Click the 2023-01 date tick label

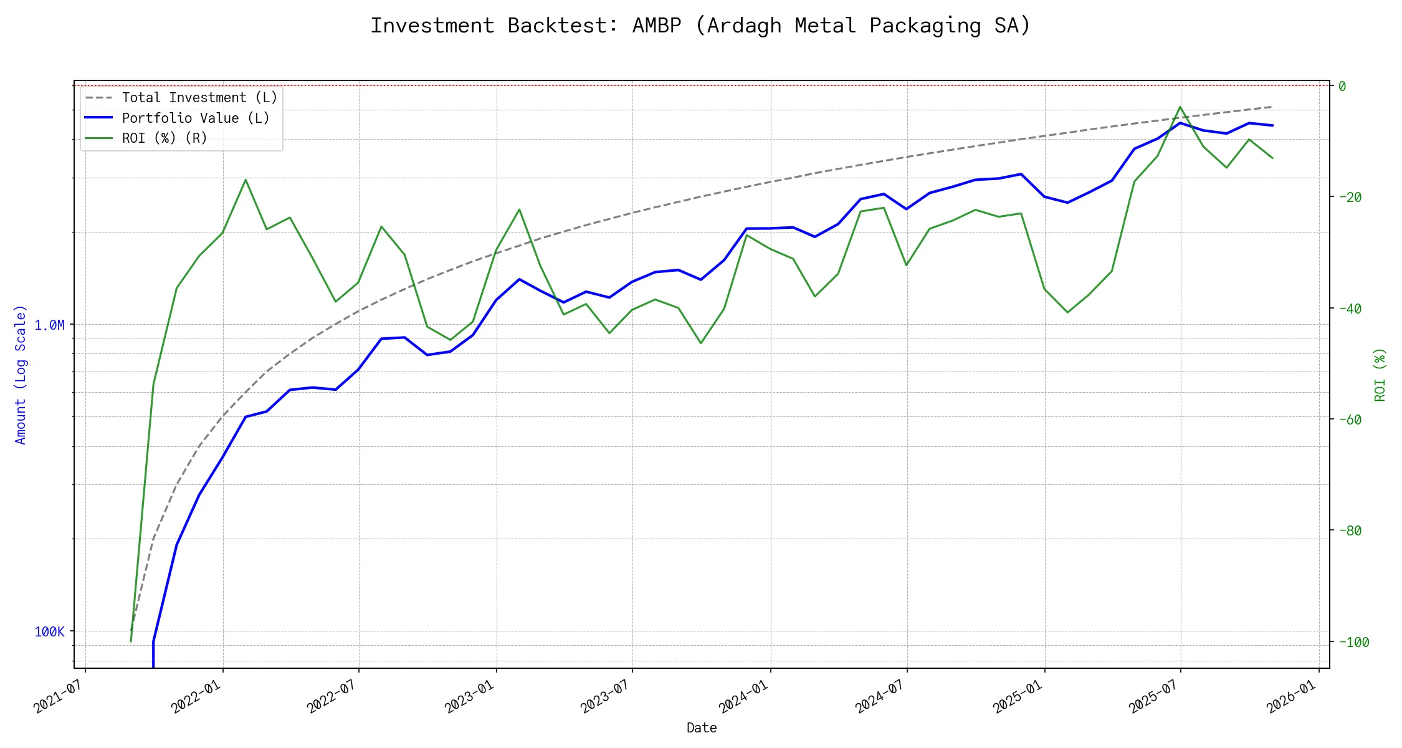469,696
